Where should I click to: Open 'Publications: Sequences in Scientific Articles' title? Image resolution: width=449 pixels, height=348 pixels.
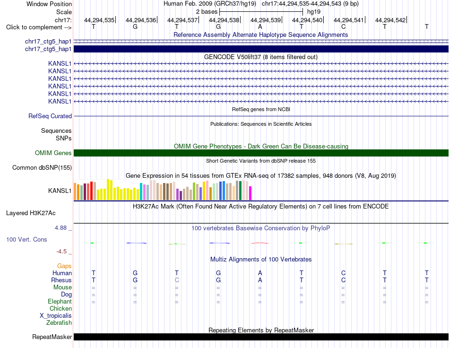tap(261, 124)
